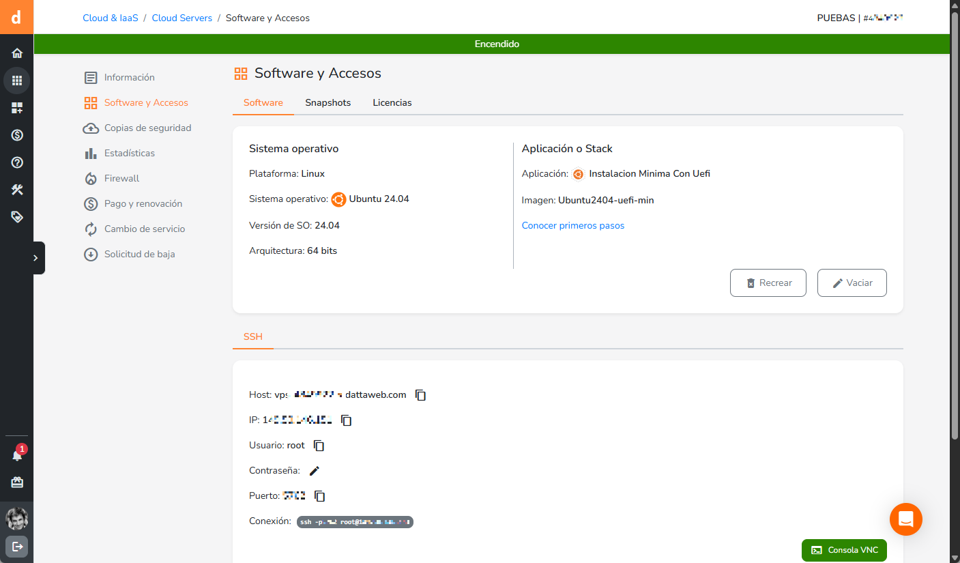Click the Estadísticas bar chart icon
960x563 pixels.
(91, 153)
